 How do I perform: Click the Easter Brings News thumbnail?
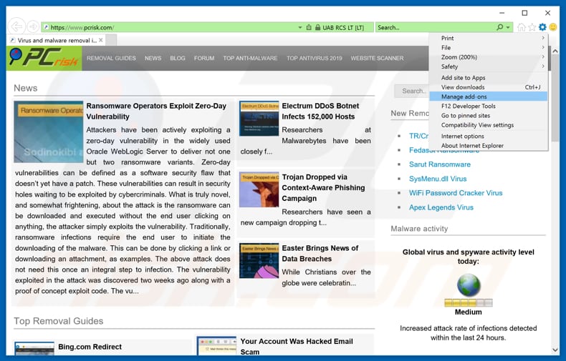(259, 260)
